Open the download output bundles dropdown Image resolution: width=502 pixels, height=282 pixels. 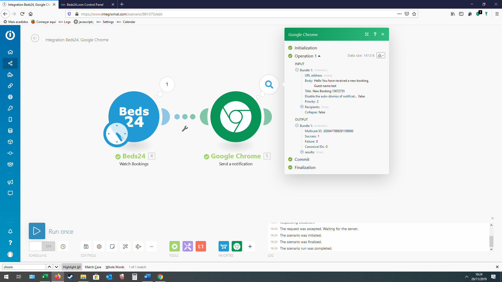381,55
